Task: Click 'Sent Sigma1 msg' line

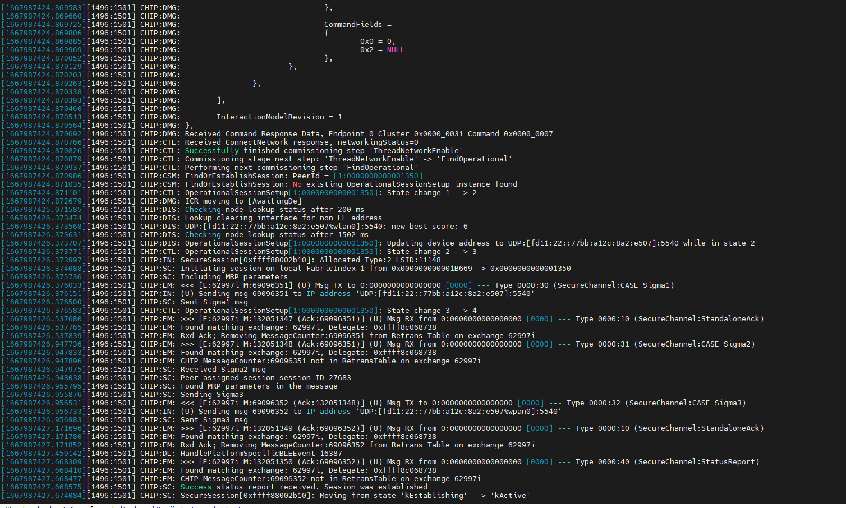Action: pos(214,302)
